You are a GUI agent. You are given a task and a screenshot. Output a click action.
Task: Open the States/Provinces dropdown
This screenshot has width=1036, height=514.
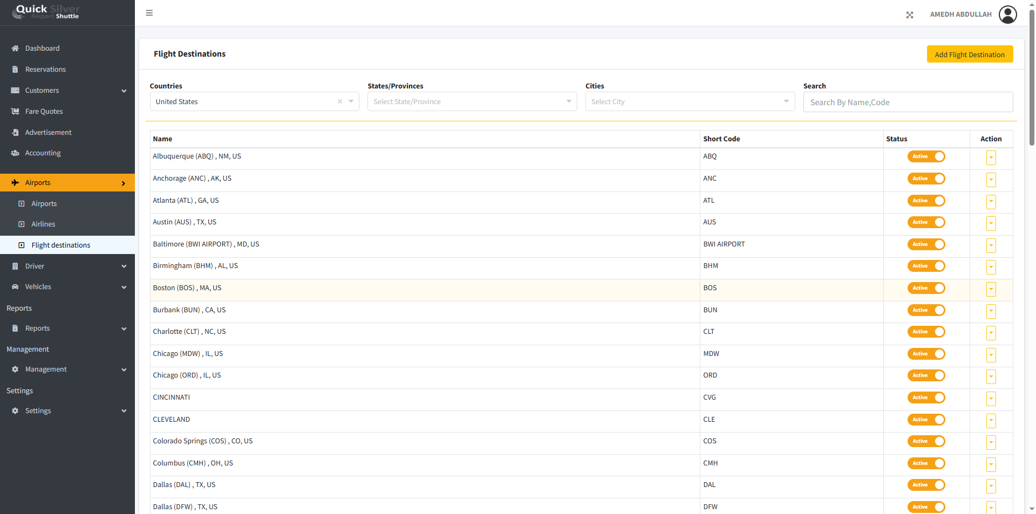(472, 101)
